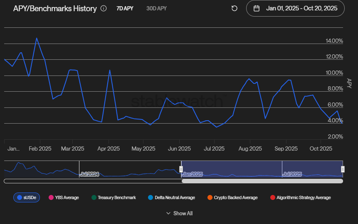Click the 2.00% y-axis value
Viewport: 358px width, 224px height.
(x=336, y=136)
